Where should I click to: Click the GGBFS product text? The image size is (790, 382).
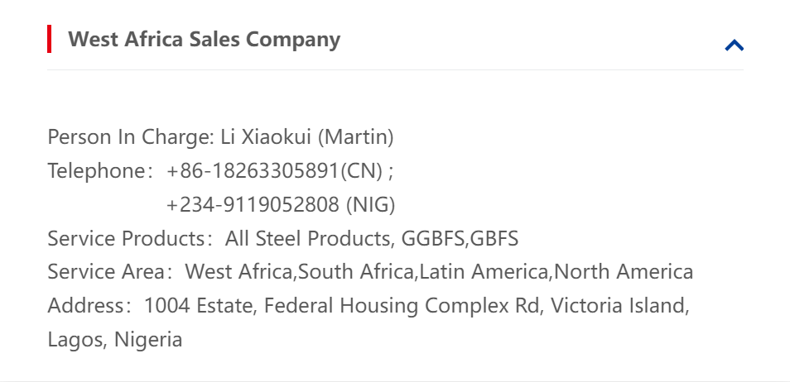point(434,239)
